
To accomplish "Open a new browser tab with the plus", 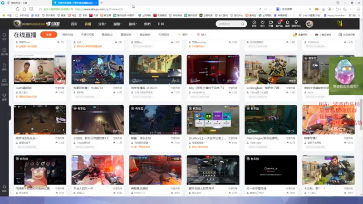I will [x=102, y=3].
